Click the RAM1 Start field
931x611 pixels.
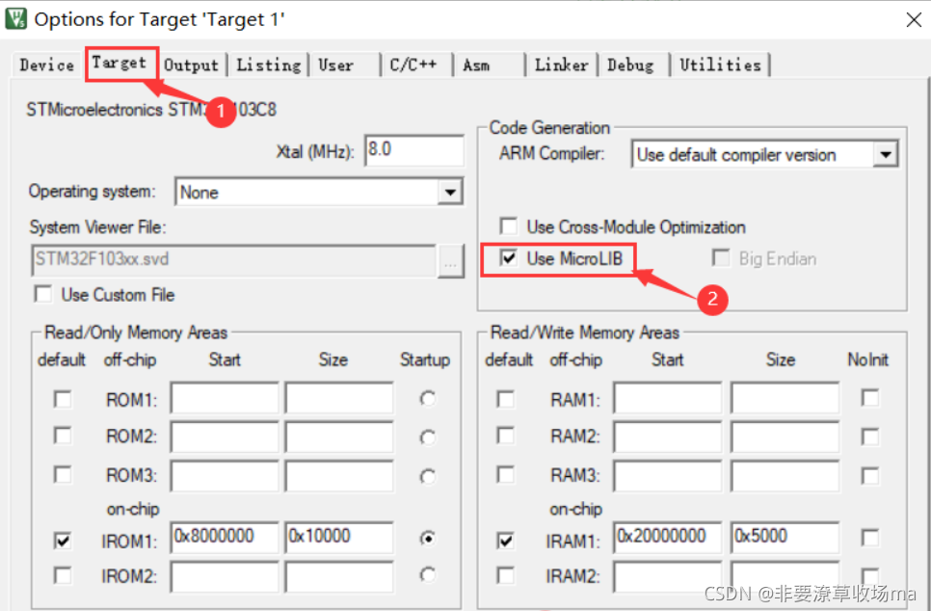pyautogui.click(x=668, y=398)
